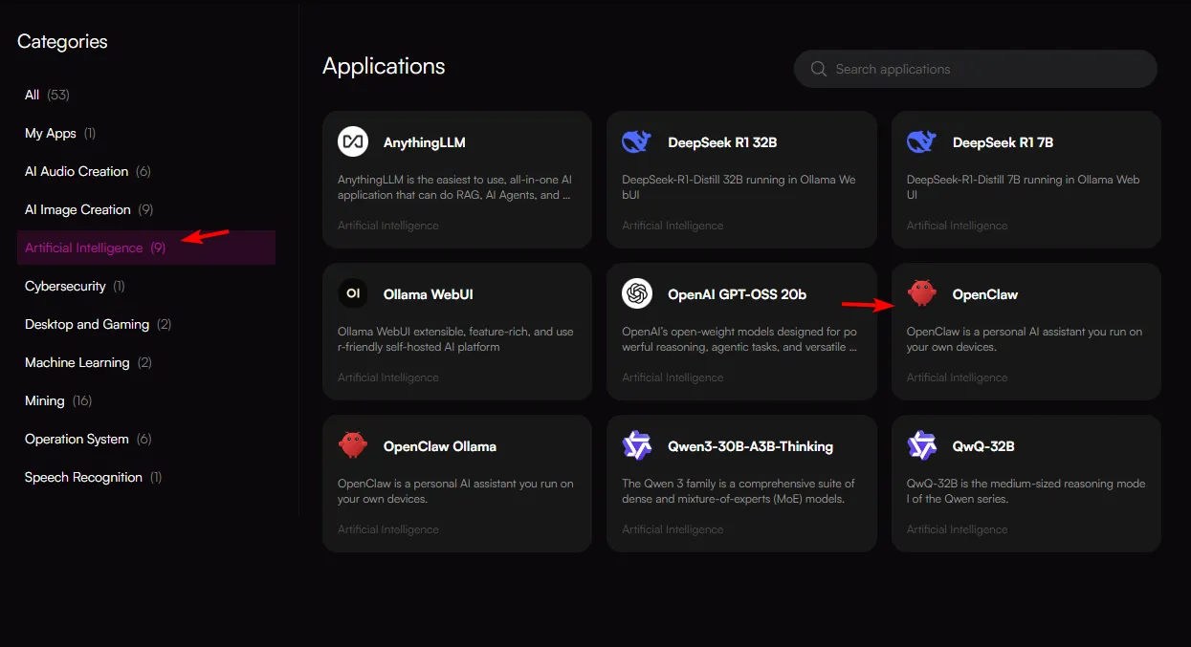
Task: Click the DeepSeek R1 32B whale icon
Action: point(637,141)
